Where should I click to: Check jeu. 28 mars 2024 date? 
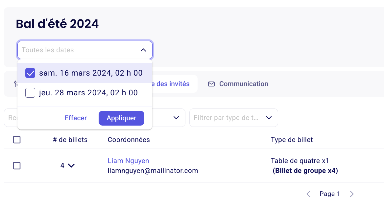point(30,93)
